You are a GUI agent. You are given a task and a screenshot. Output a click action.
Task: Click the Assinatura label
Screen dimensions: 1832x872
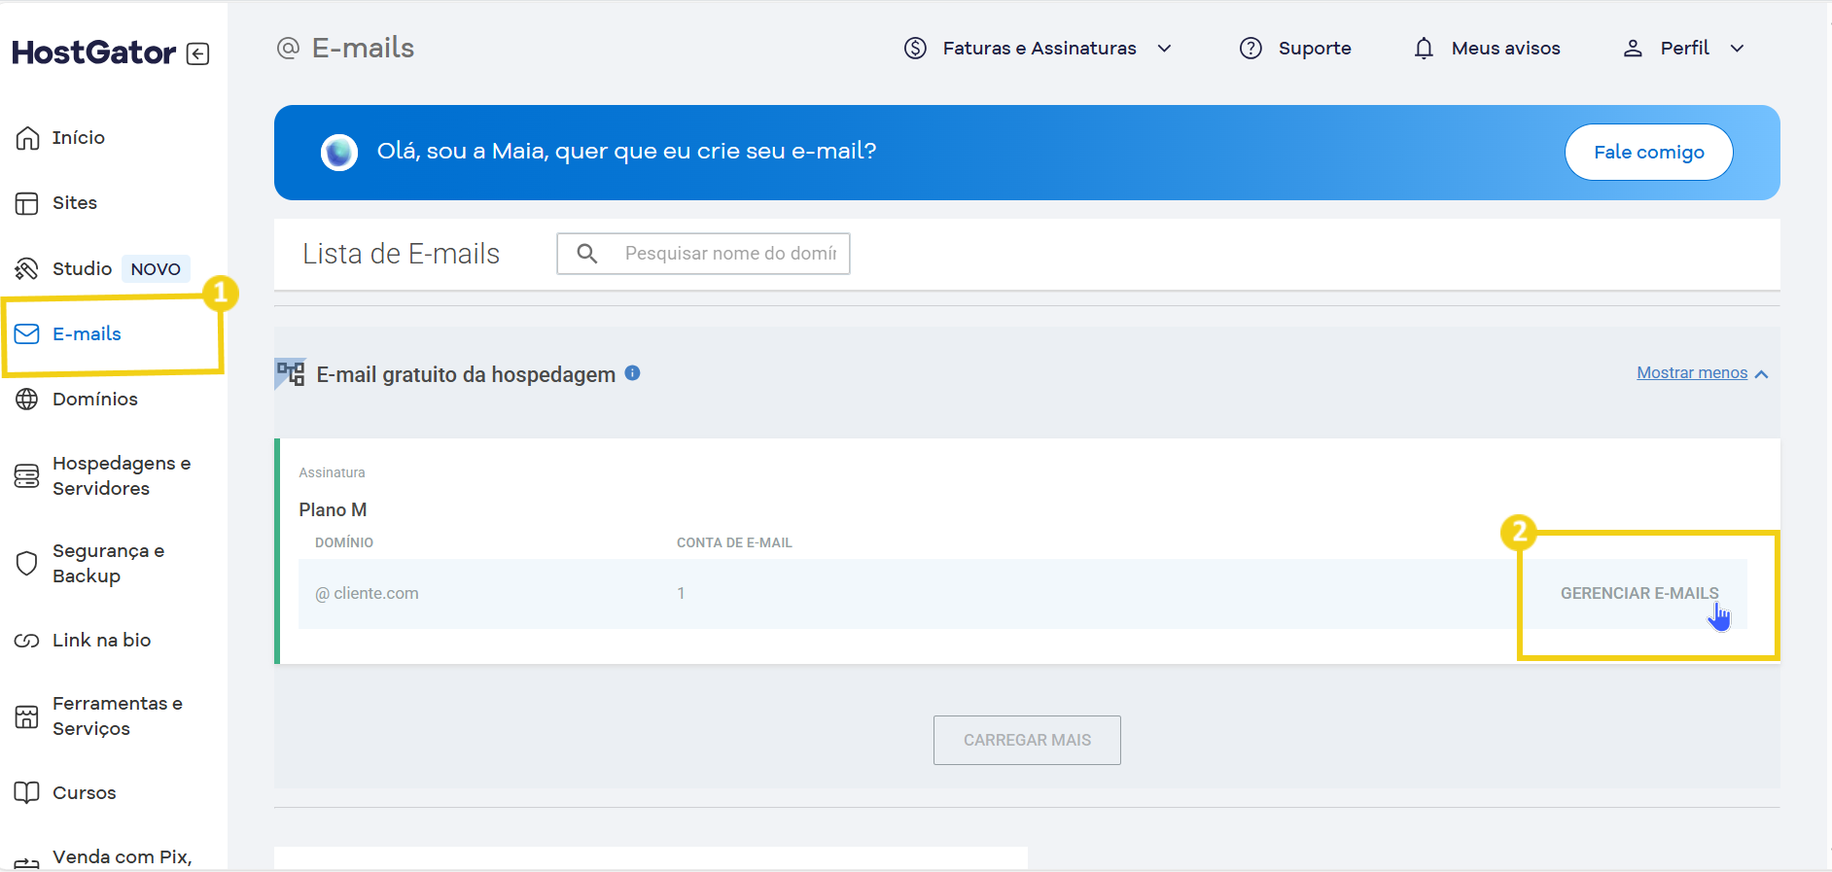coord(332,472)
